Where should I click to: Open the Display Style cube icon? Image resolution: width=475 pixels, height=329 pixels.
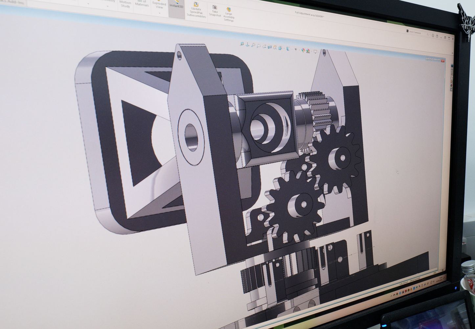click(288, 49)
